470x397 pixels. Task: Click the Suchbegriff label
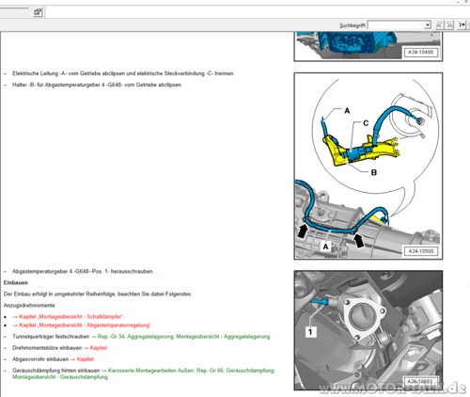(352, 25)
